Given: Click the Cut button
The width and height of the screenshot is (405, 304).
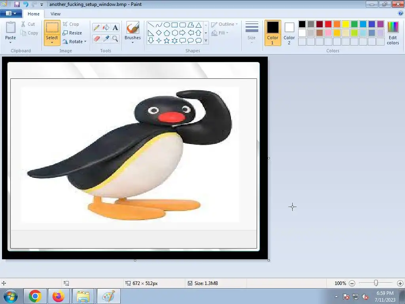Looking at the screenshot, I should 28,24.
